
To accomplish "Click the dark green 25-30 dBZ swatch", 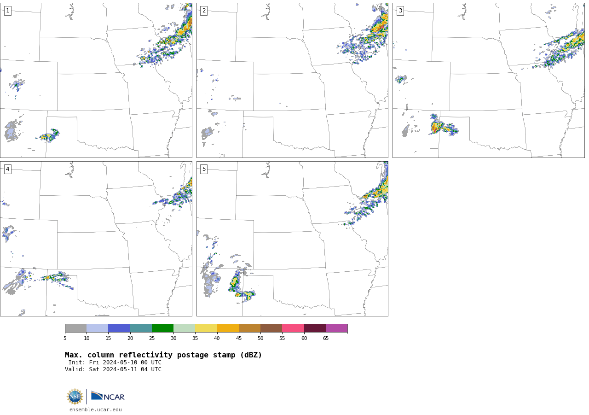I will click(x=162, y=328).
